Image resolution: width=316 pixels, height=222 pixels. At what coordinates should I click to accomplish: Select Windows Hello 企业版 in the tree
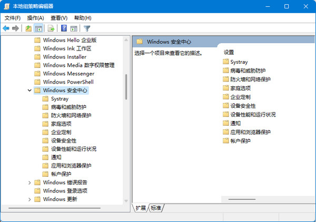tap(65, 41)
